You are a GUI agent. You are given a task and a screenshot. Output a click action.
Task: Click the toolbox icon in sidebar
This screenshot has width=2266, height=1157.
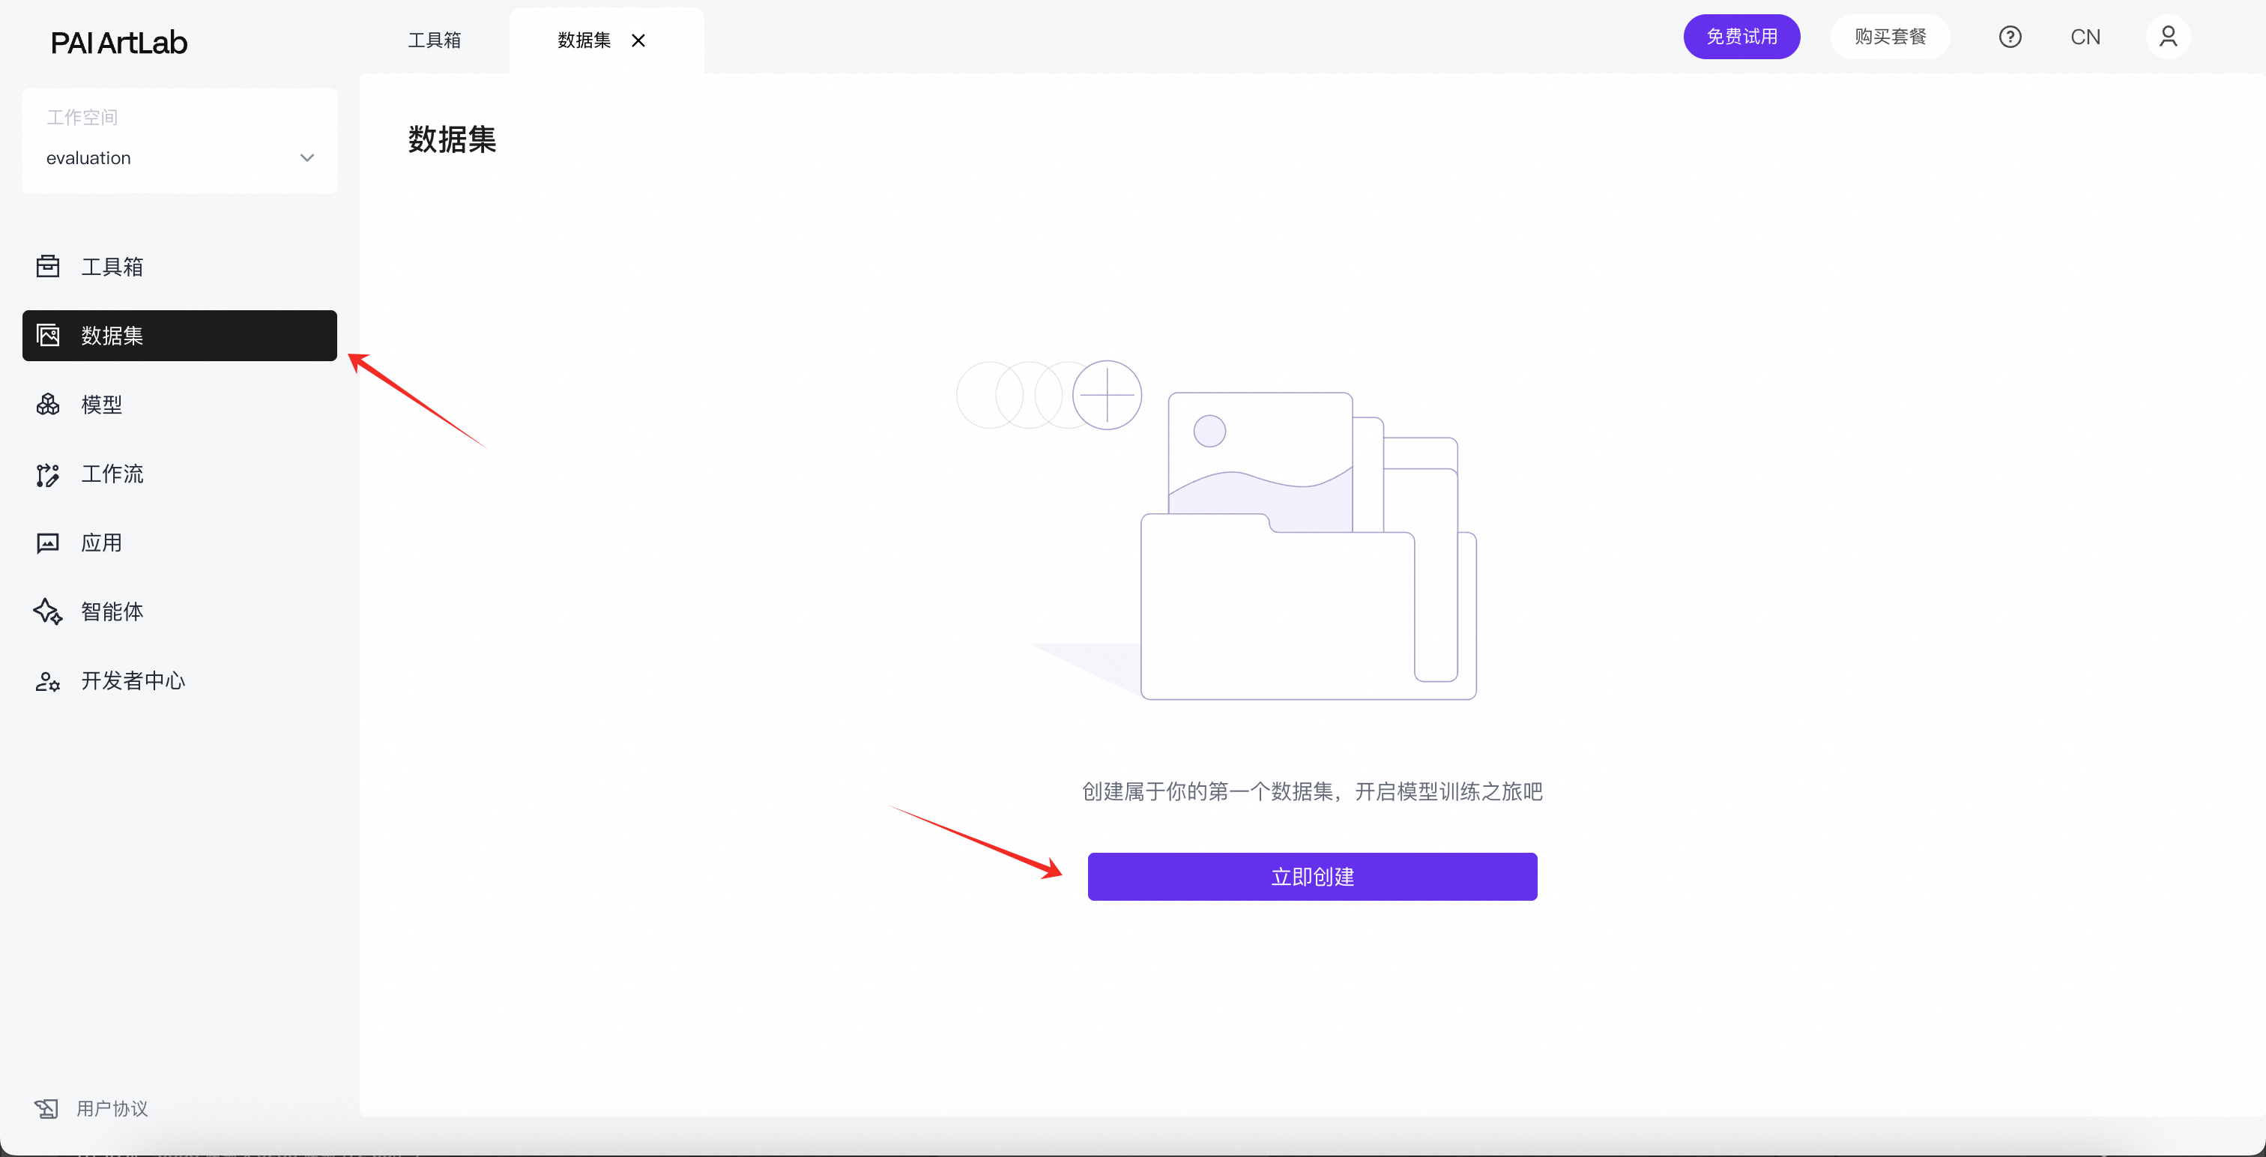pyautogui.click(x=47, y=266)
